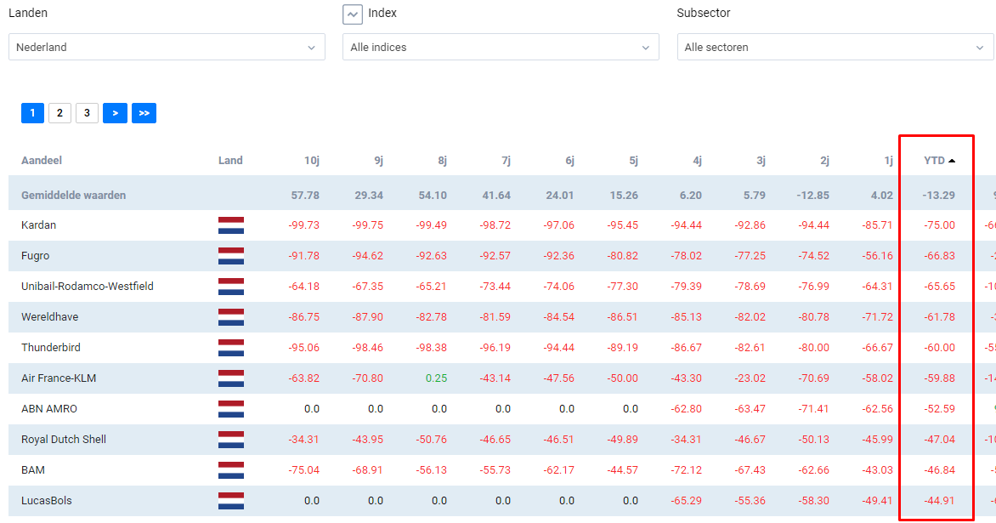
Task: Click the Gemiddelde waarden row label
Action: coord(74,195)
